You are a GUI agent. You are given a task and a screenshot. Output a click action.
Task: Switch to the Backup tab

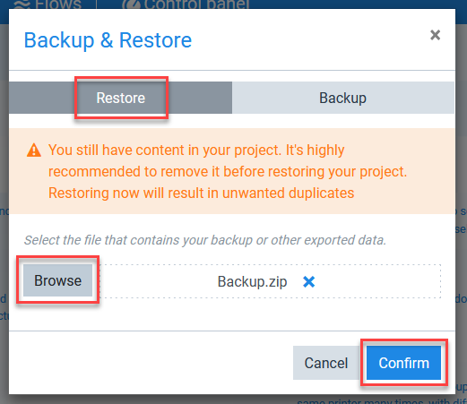[343, 98]
